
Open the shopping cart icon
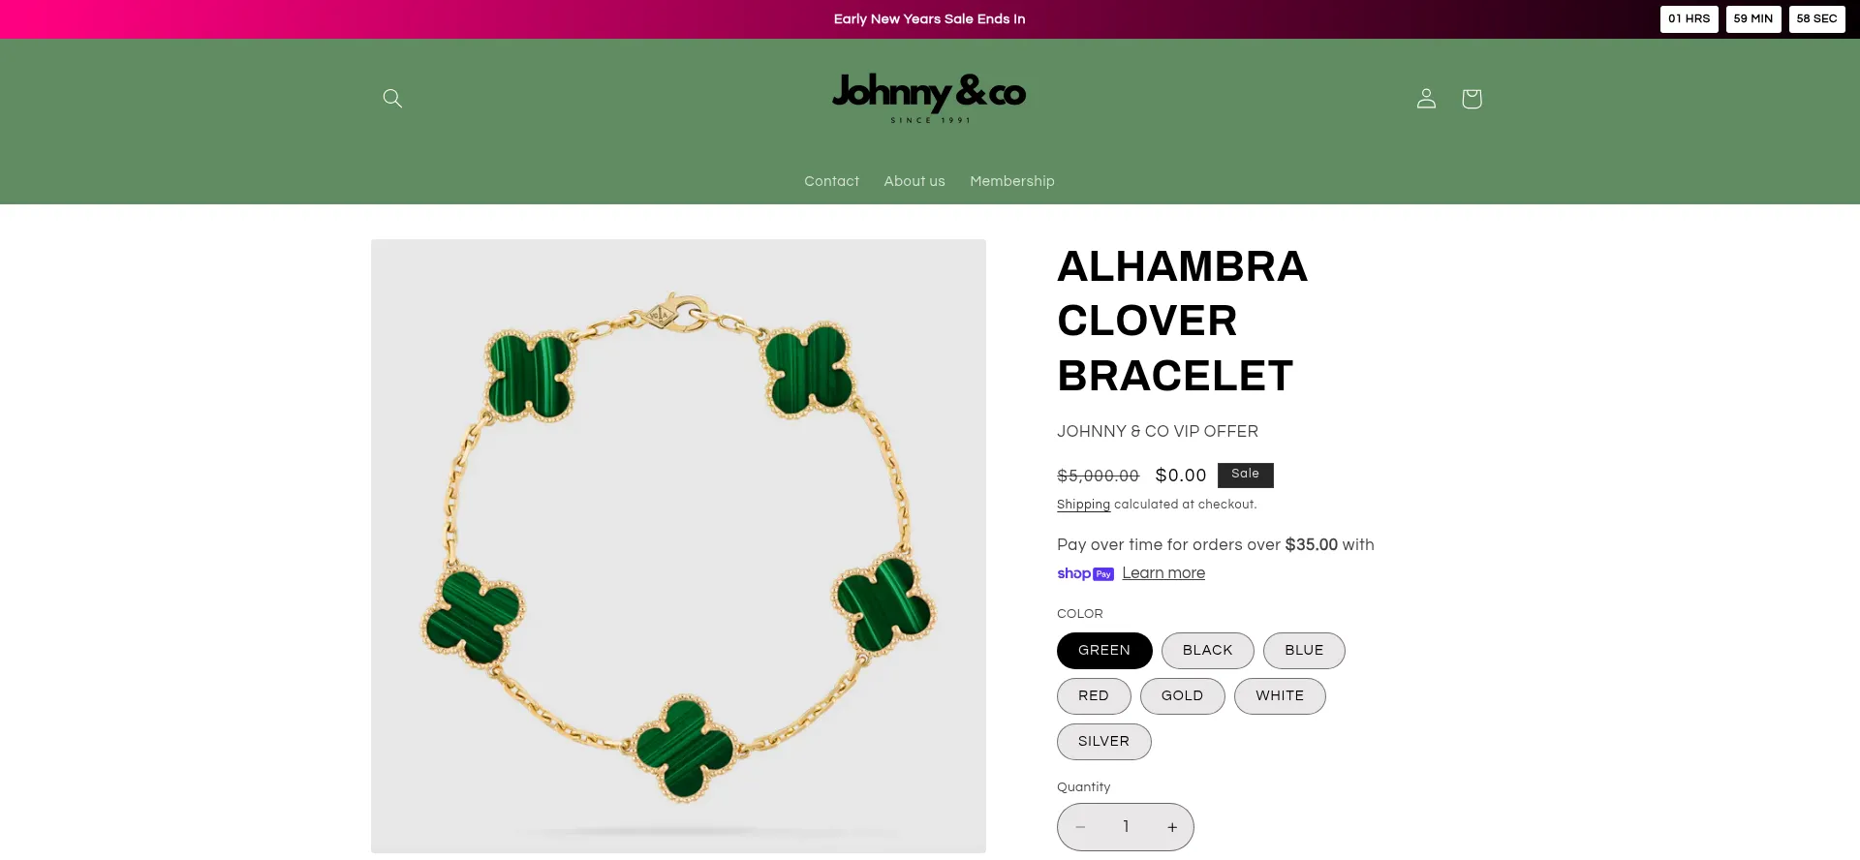(1472, 98)
